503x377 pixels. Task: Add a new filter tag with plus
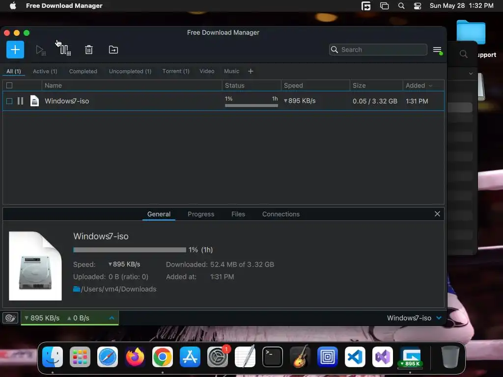pyautogui.click(x=251, y=71)
